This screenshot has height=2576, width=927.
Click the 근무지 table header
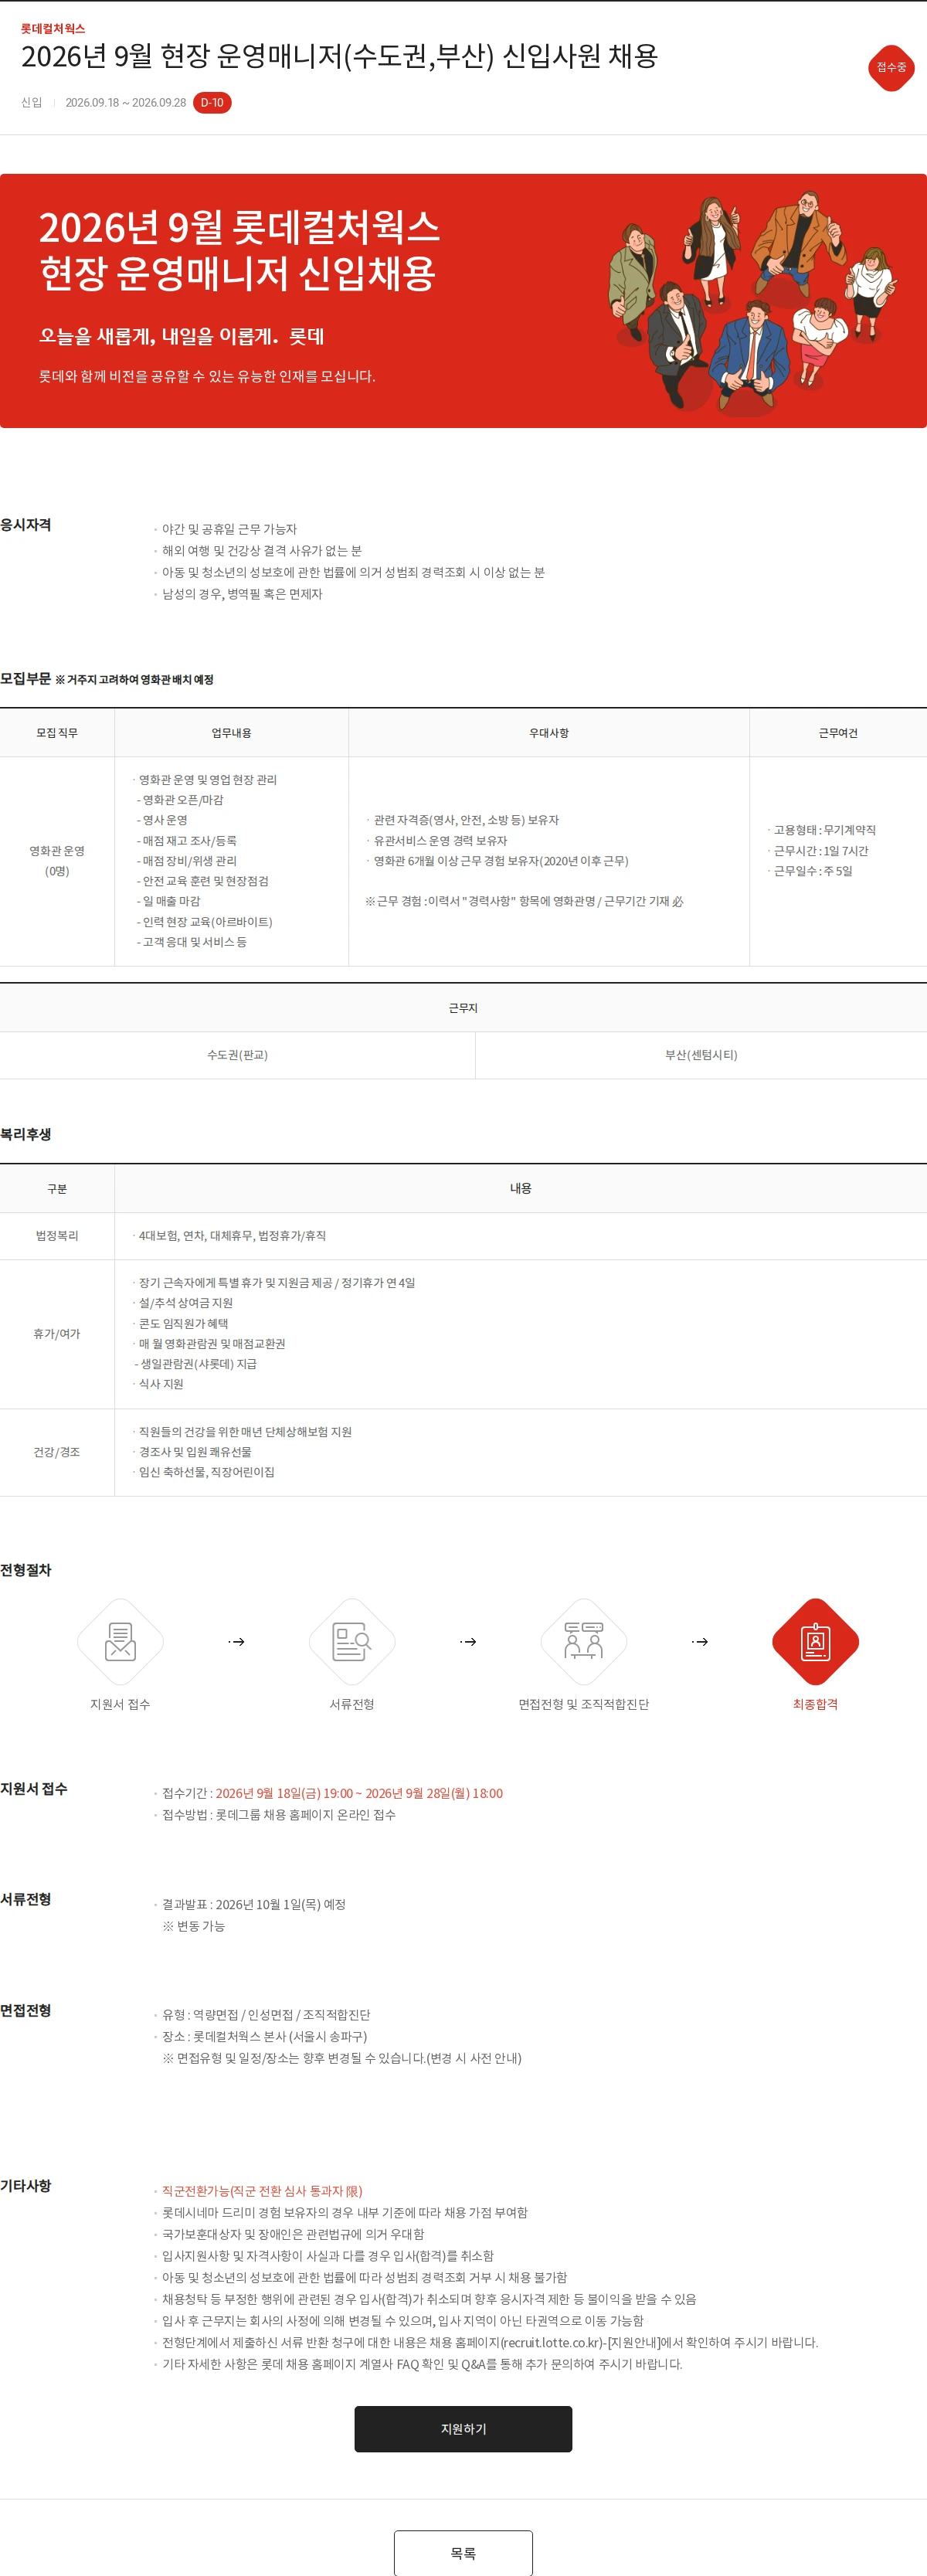click(463, 1008)
